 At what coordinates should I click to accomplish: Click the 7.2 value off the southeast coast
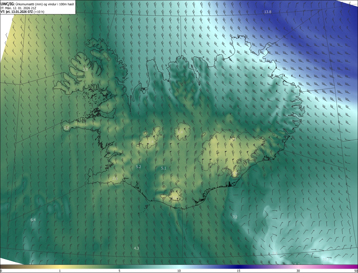tap(235, 217)
